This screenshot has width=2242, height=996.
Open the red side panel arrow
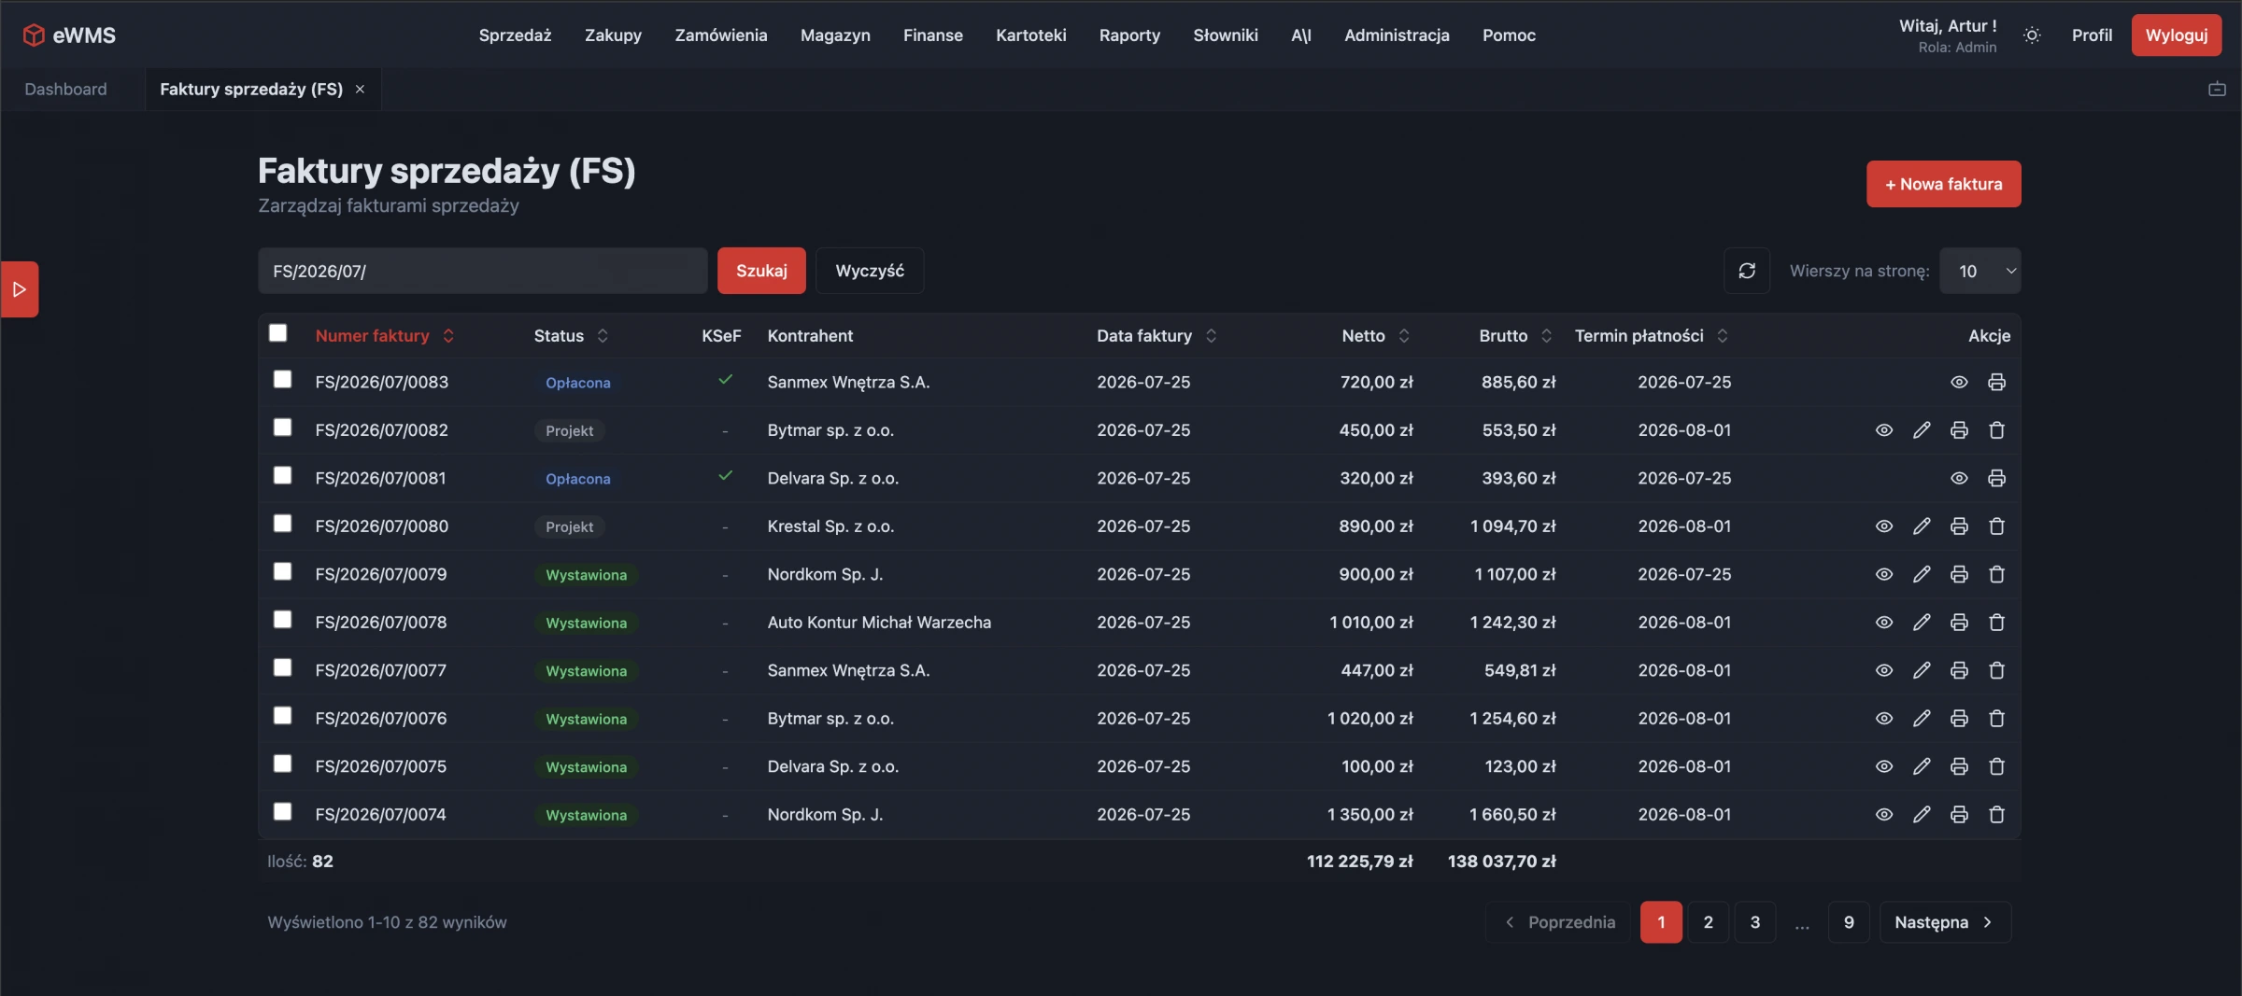20,289
